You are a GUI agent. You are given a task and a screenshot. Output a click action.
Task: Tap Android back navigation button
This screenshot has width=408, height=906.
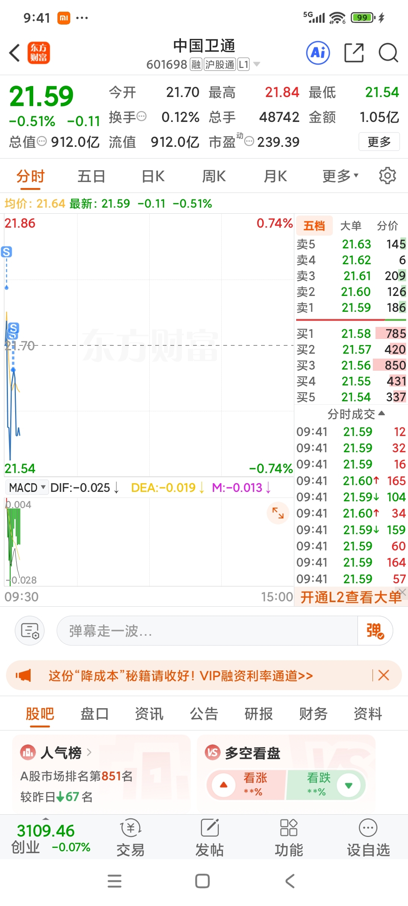coord(290,881)
